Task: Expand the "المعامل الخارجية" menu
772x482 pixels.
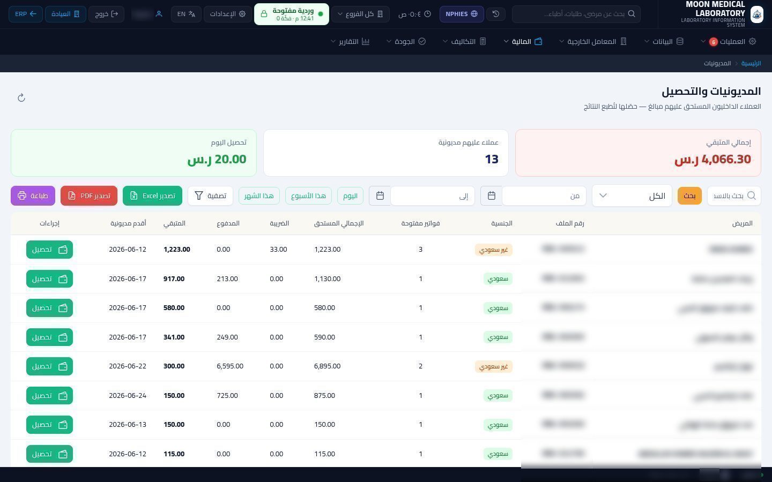Action: [592, 41]
